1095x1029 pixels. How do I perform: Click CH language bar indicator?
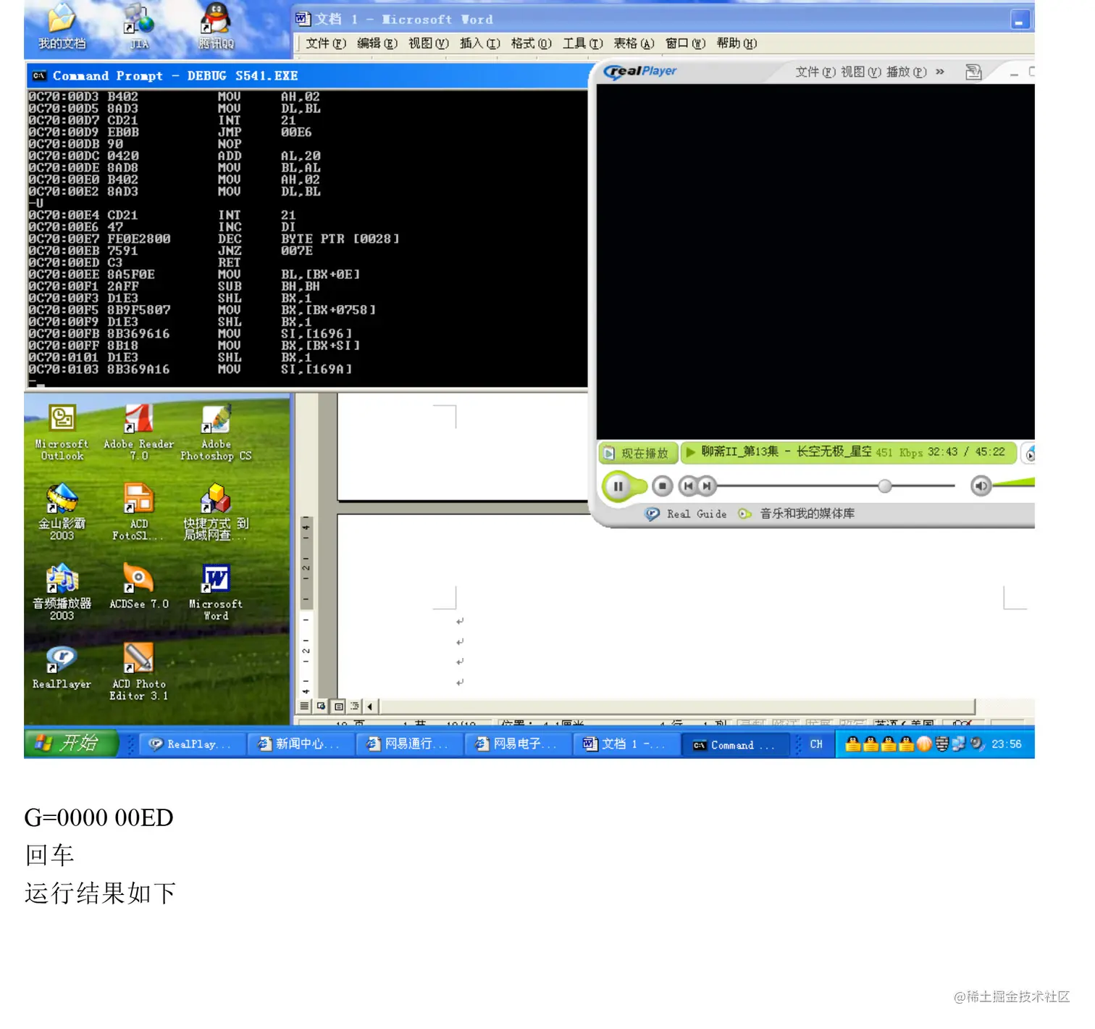pos(816,744)
